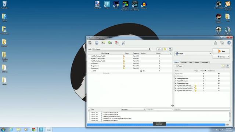Open the Skyrim SKSE desktop shortcut

[x=218, y=5]
